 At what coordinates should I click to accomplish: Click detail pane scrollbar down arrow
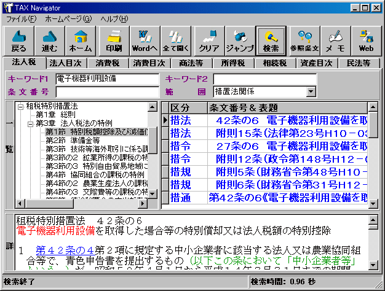click(373, 265)
